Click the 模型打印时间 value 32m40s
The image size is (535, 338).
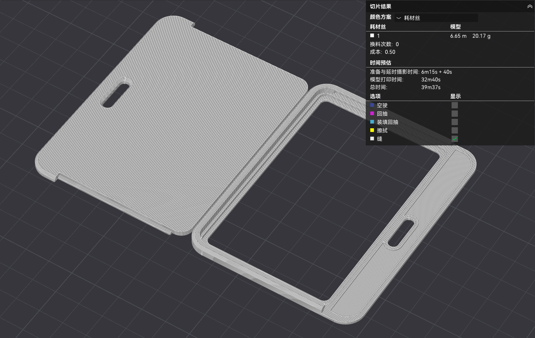[x=431, y=80]
